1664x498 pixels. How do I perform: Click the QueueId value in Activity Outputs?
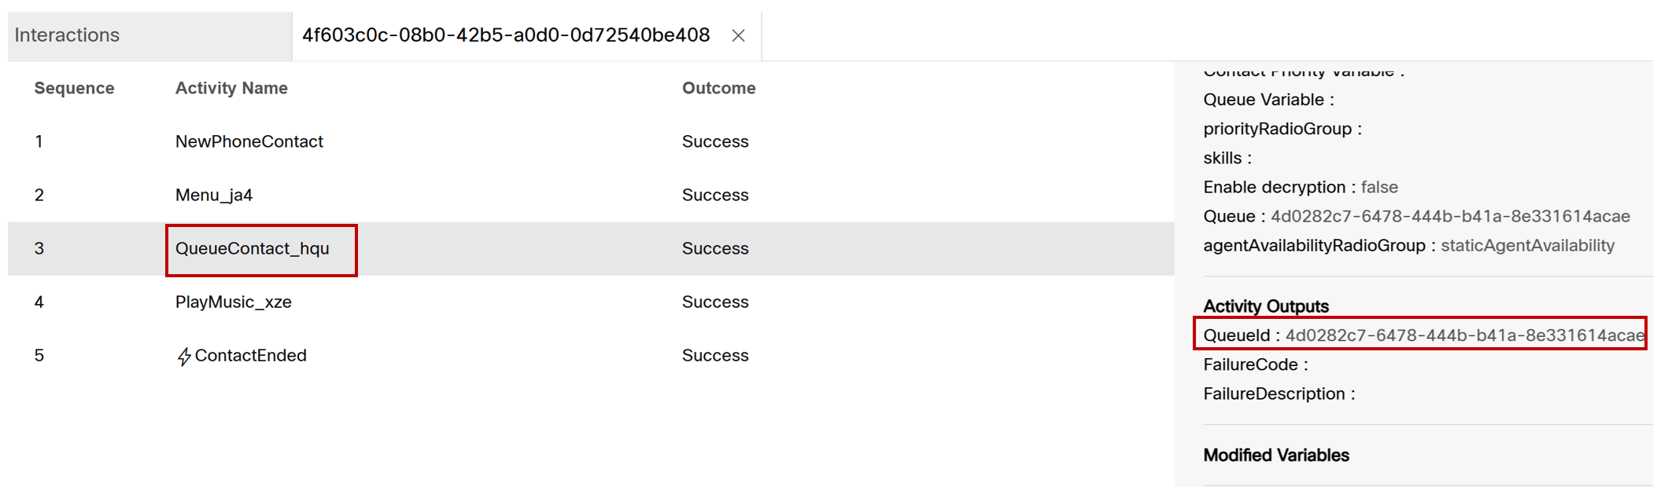tap(1464, 335)
